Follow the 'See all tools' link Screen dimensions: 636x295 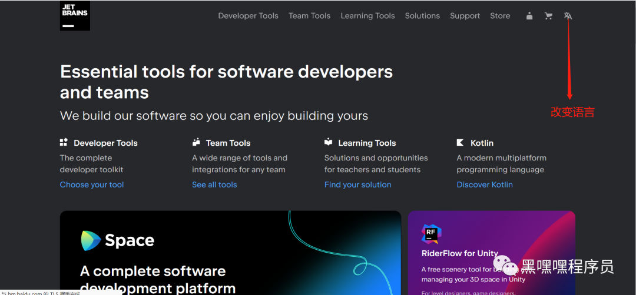[214, 185]
